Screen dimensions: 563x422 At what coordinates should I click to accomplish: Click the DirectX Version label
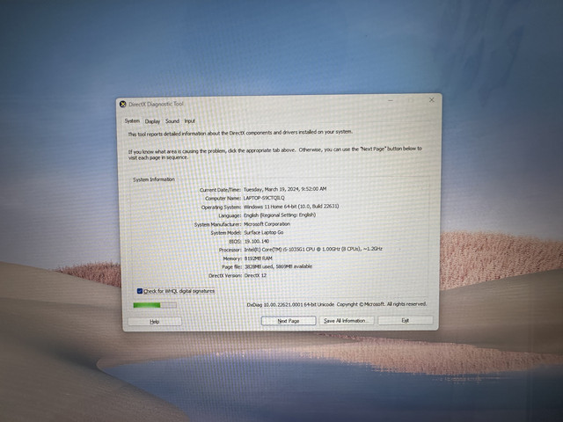point(225,275)
